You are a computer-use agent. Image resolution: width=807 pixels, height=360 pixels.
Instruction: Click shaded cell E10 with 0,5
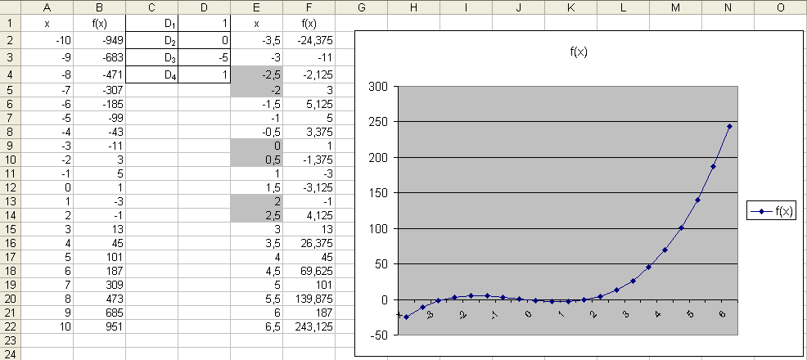[256, 160]
